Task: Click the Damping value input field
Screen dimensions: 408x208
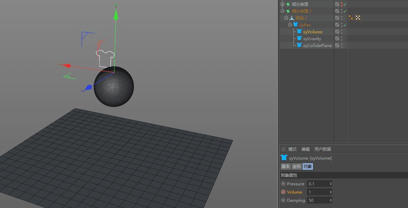Action: coord(318,200)
